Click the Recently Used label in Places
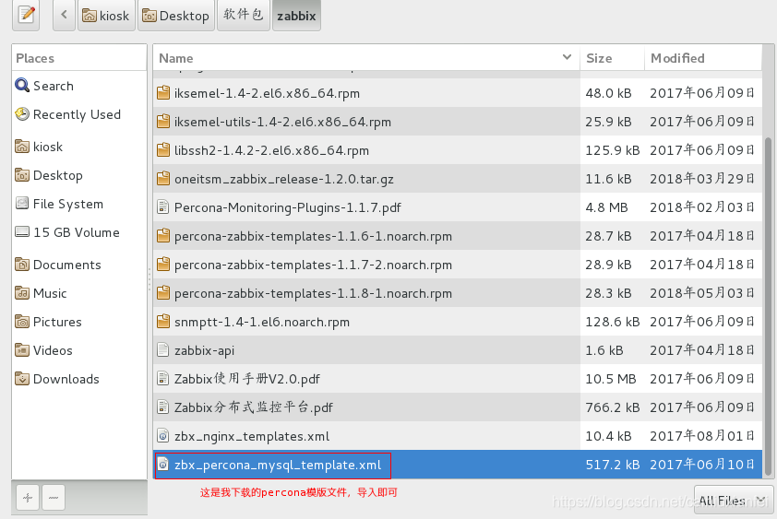 pyautogui.click(x=77, y=114)
